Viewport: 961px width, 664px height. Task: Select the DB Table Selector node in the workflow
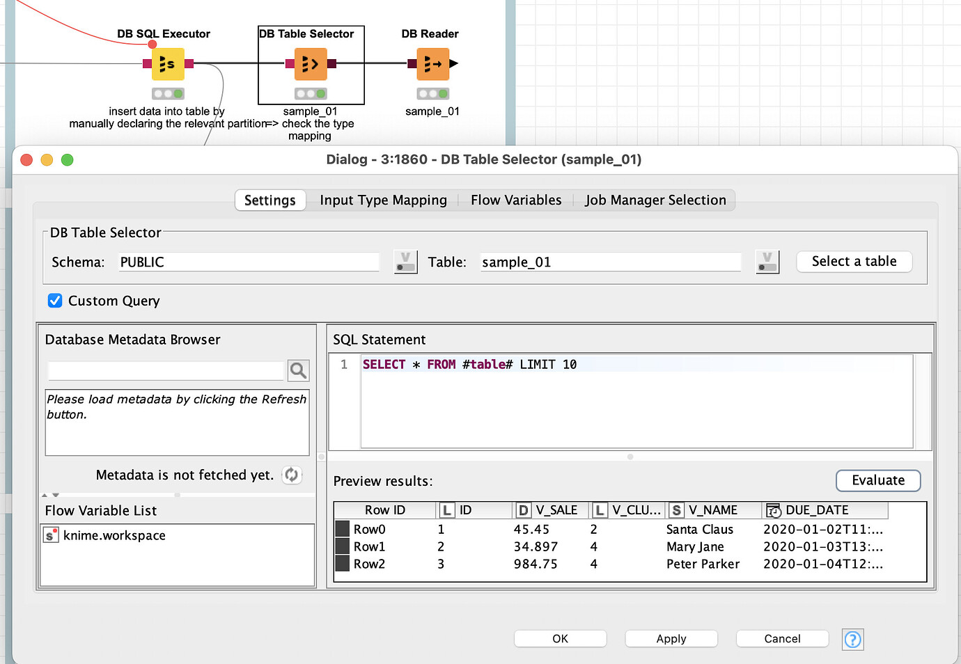pyautogui.click(x=311, y=63)
